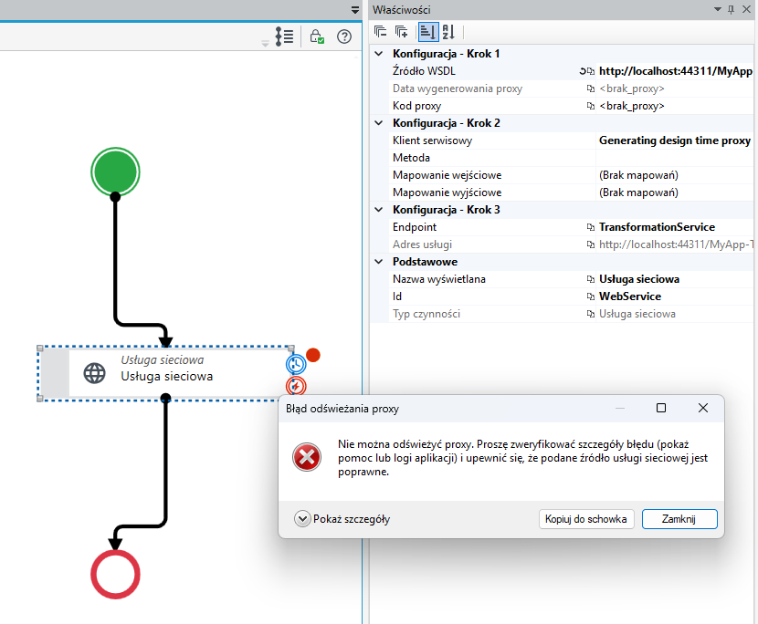The height and width of the screenshot is (624, 758).
Task: Click the small icon beside the Kod proxy value
Action: pos(590,106)
